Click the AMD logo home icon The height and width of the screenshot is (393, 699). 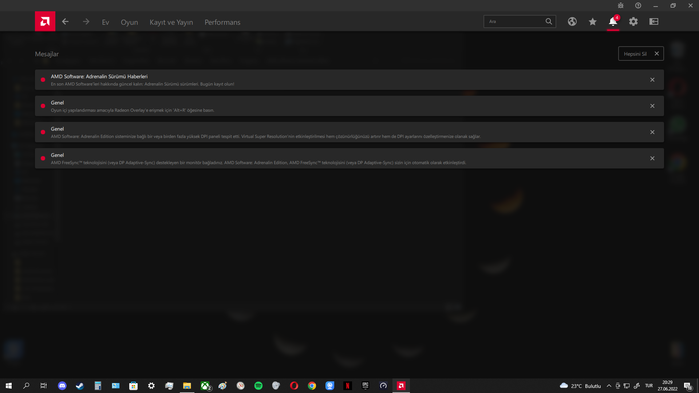point(45,21)
